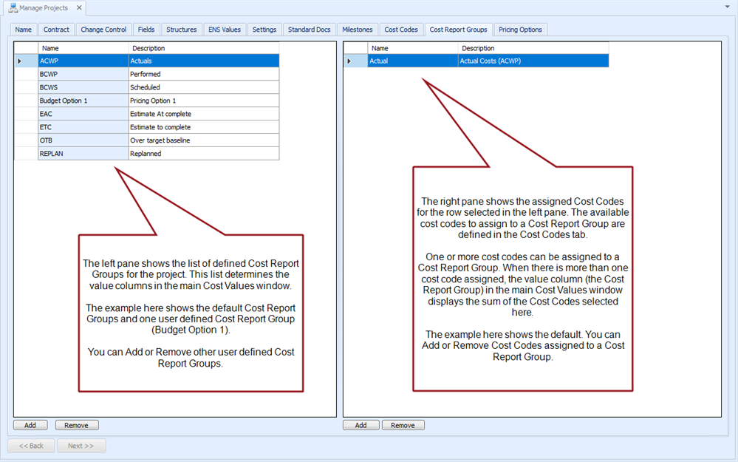Go to the Change Control tab
The image size is (738, 462).
click(103, 30)
